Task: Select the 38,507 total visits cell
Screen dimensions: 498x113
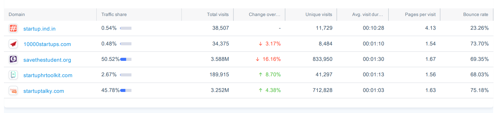Action: (x=220, y=28)
